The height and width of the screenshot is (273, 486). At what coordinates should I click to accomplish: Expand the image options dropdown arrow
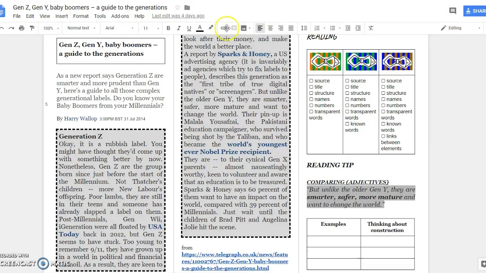(250, 28)
